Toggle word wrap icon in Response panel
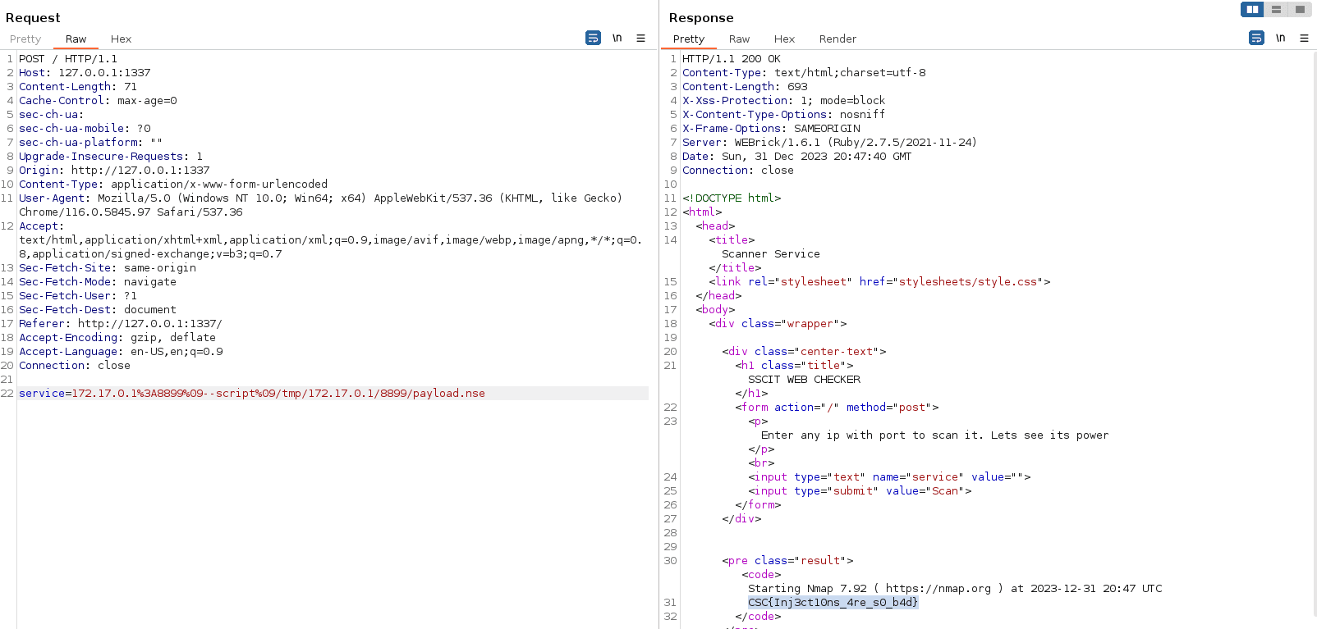The height and width of the screenshot is (629, 1317). pyautogui.click(x=1256, y=38)
